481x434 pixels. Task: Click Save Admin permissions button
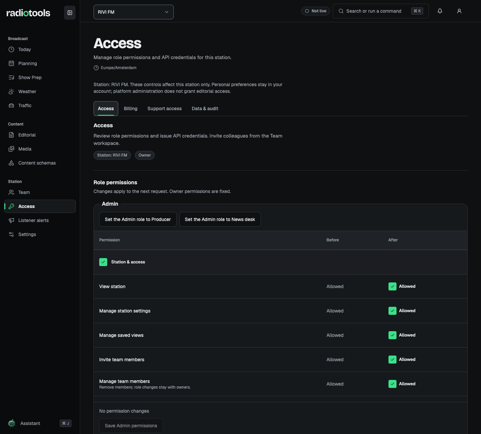[131, 426]
